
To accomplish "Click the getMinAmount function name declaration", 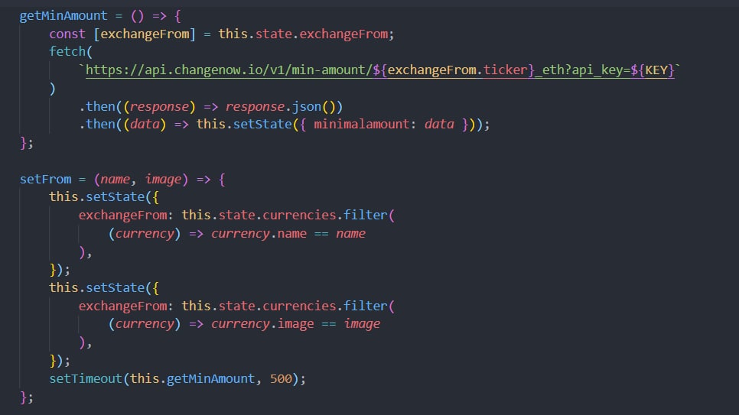I will click(x=63, y=16).
